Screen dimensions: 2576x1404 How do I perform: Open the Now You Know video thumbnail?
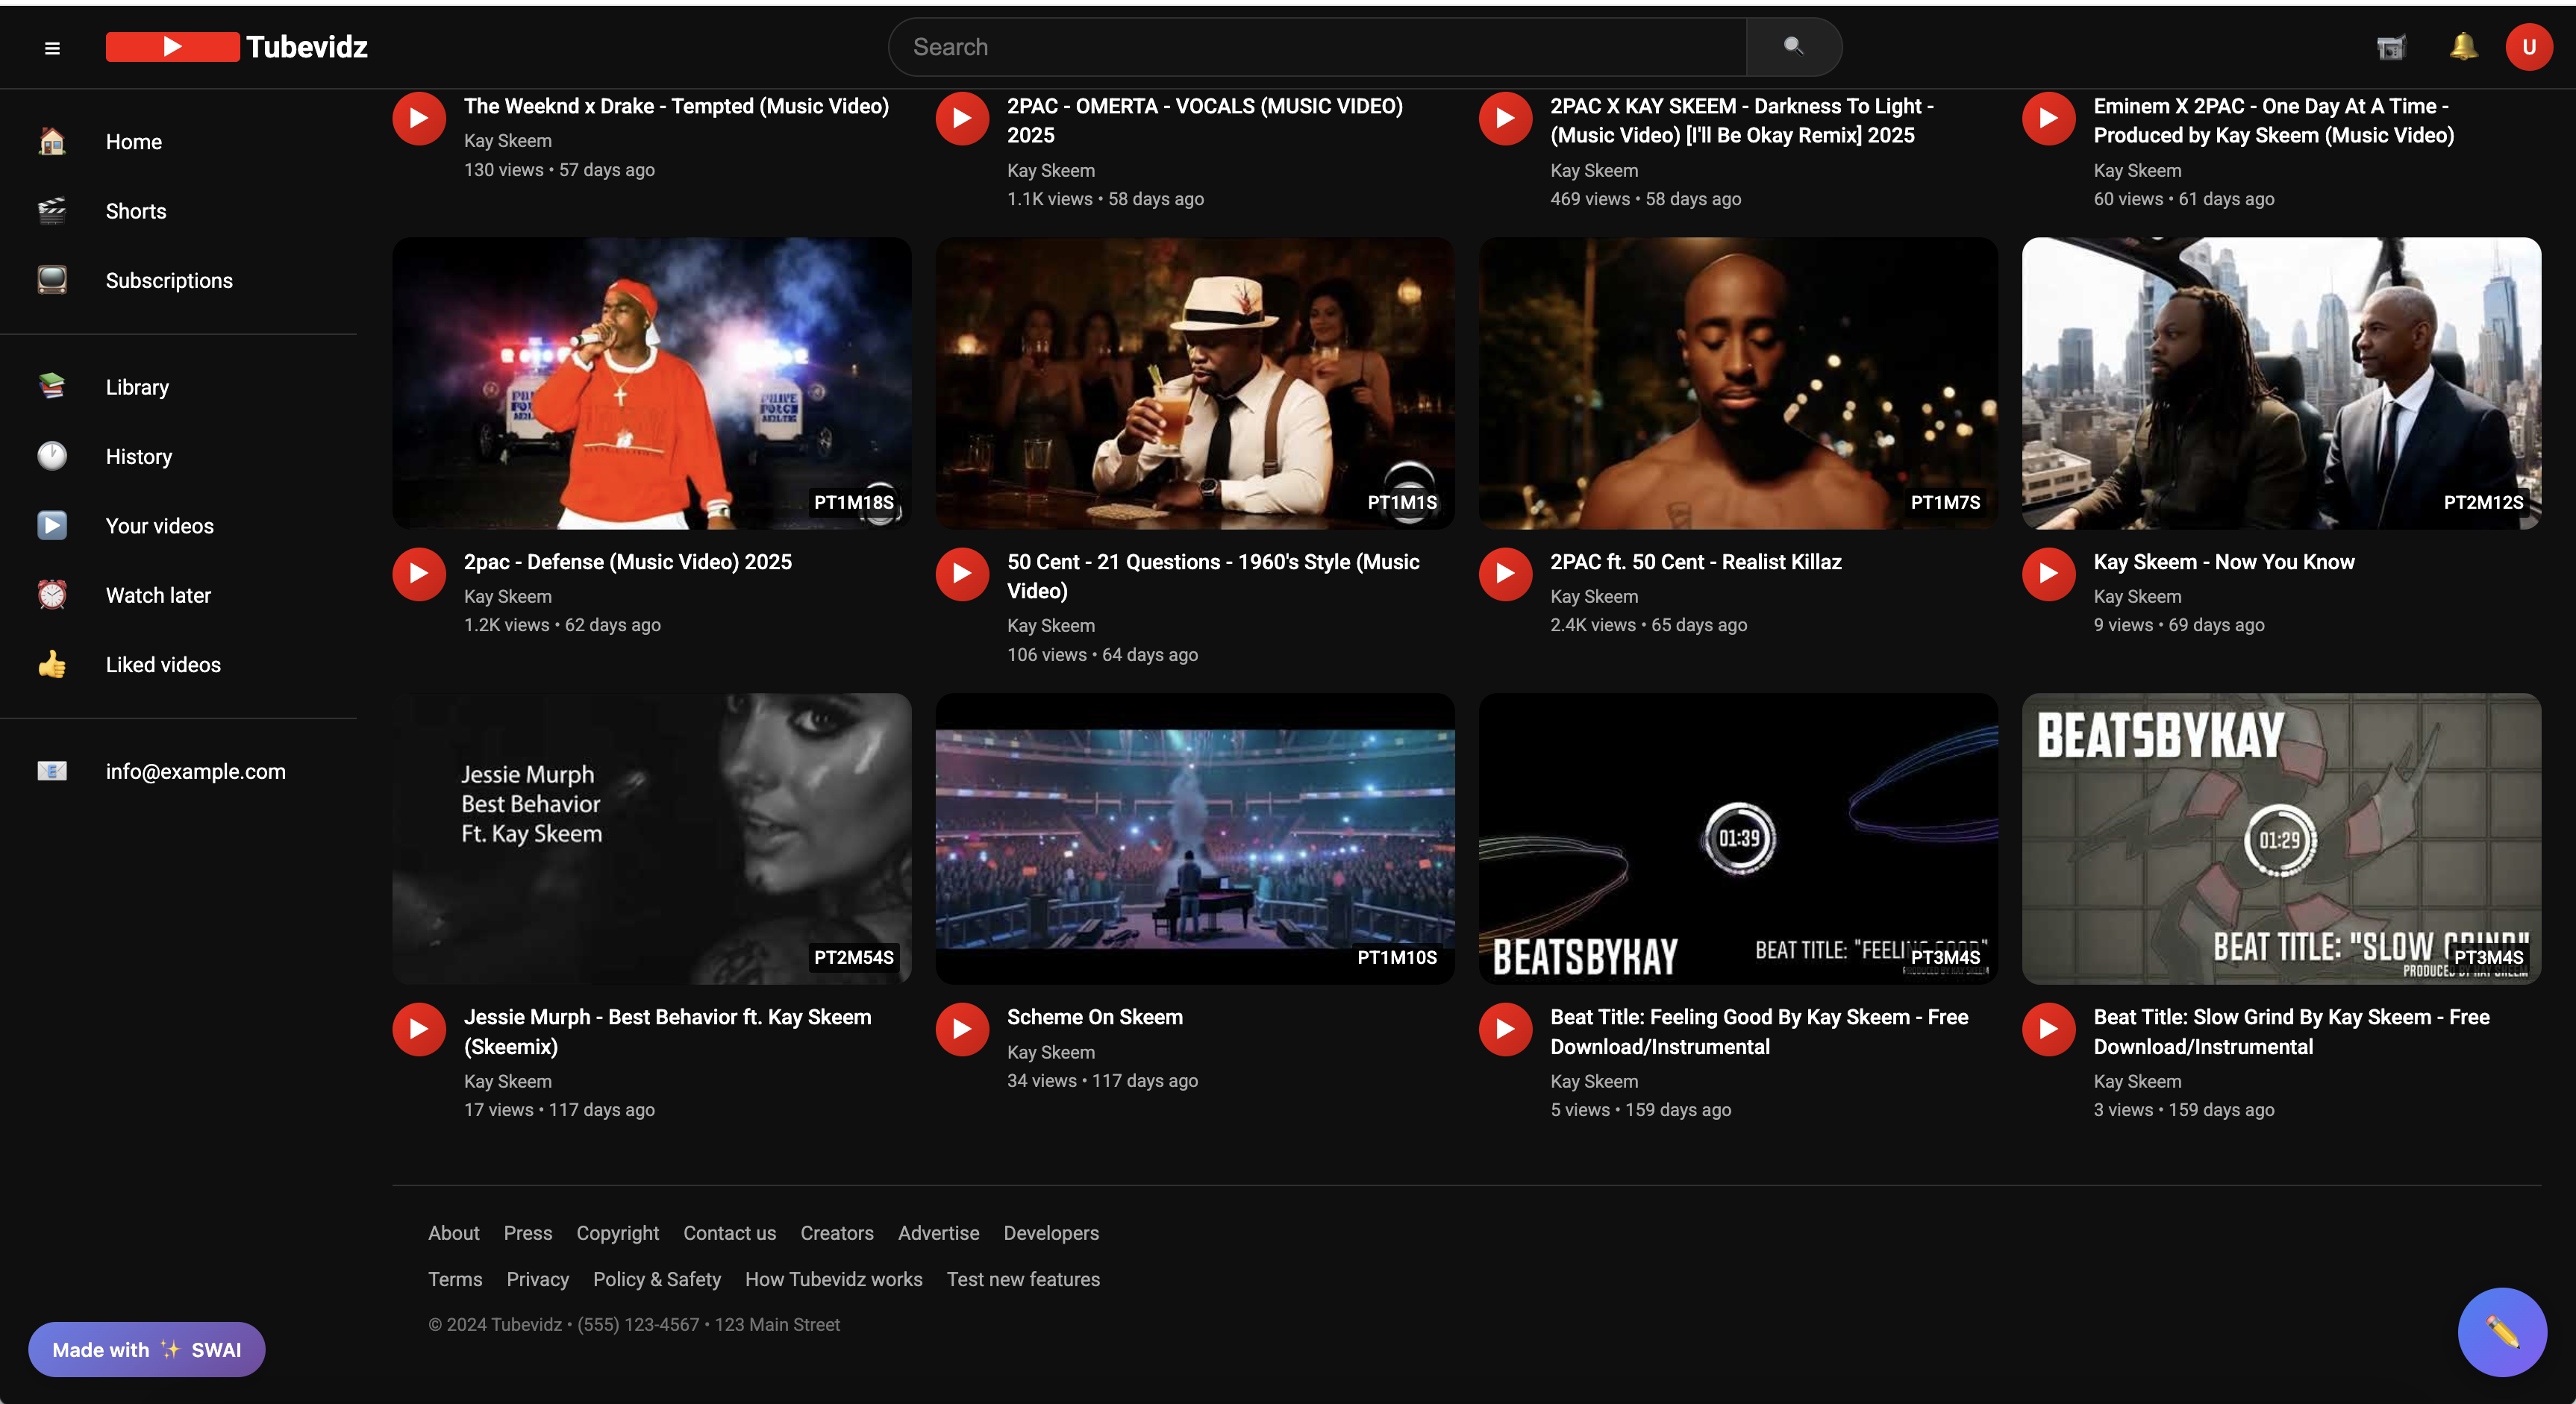(2281, 383)
